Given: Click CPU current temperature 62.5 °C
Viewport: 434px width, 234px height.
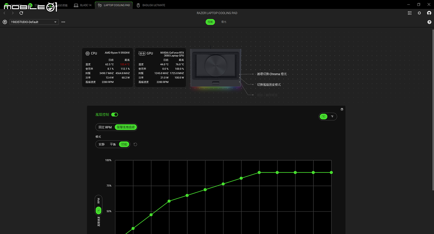Looking at the screenshot, I should coord(109,64).
